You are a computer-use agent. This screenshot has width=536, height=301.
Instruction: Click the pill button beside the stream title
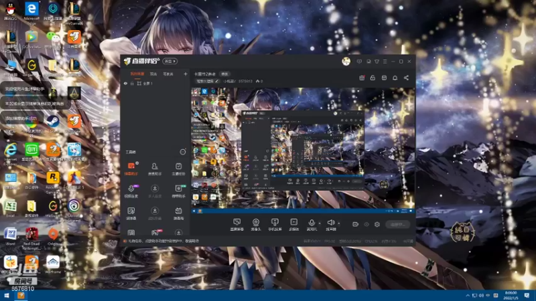224,74
